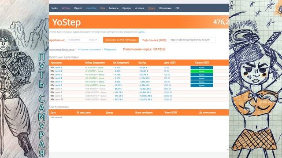The width and height of the screenshot is (282, 158).
Task: Click the Level 5 sneaker name
Action: click(x=58, y=82)
